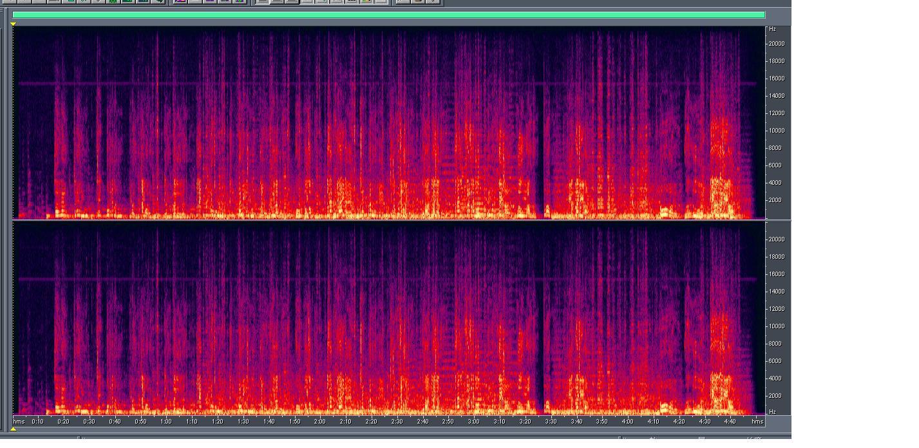Viewport: 919px width, 448px height.
Task: Click the 3:50 mark on the time ruler
Action: click(x=602, y=422)
